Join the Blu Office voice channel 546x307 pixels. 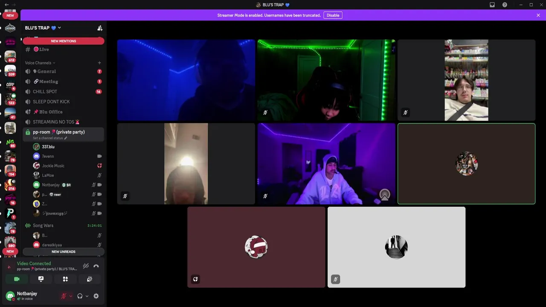[63, 112]
